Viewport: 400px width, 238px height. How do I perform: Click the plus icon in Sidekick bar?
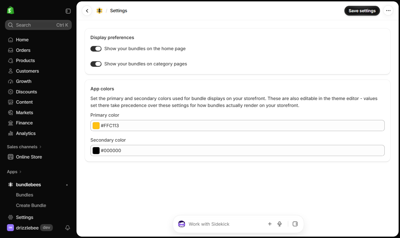pos(270,224)
